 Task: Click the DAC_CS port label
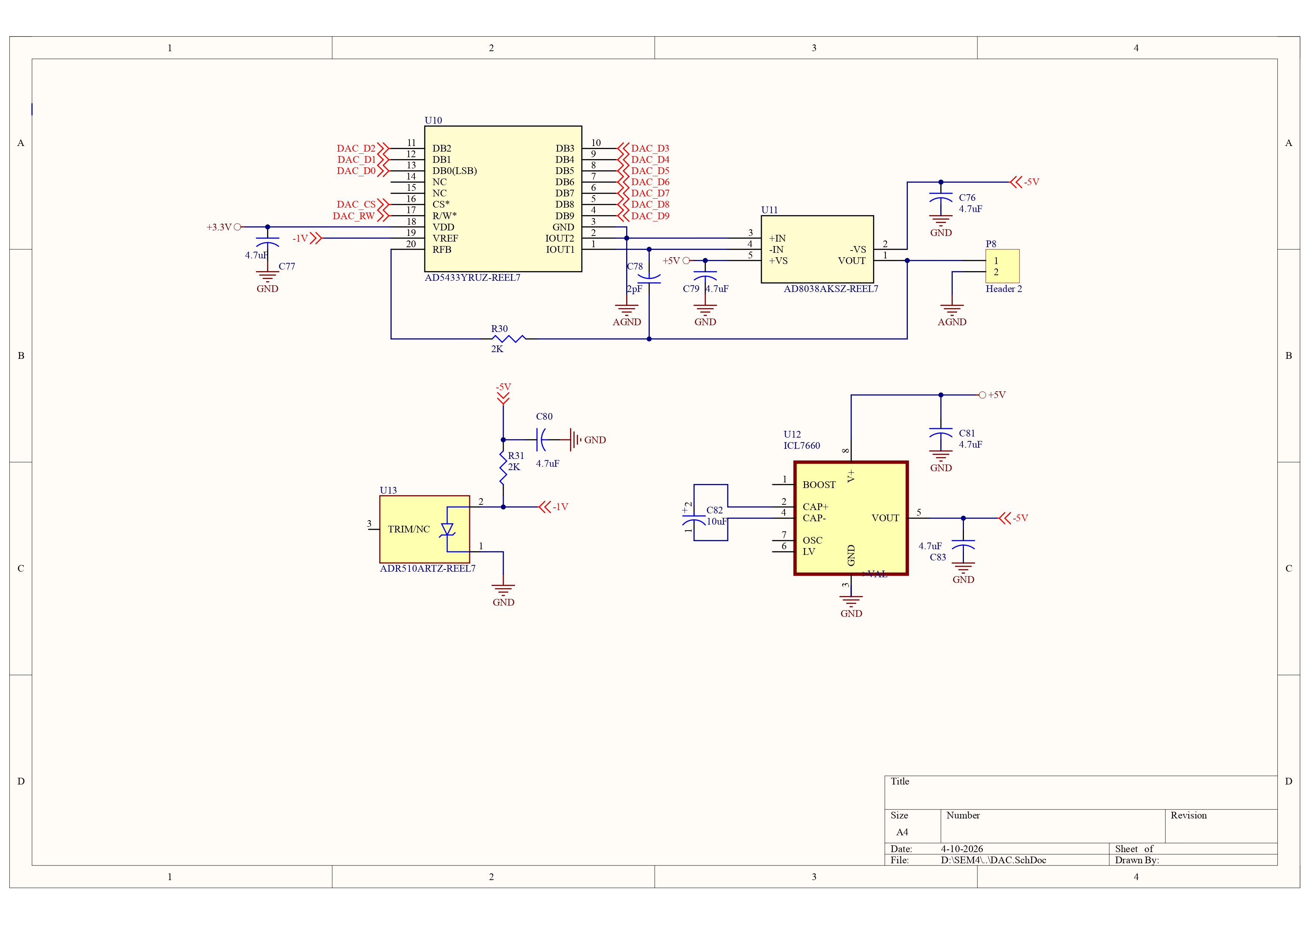point(356,204)
